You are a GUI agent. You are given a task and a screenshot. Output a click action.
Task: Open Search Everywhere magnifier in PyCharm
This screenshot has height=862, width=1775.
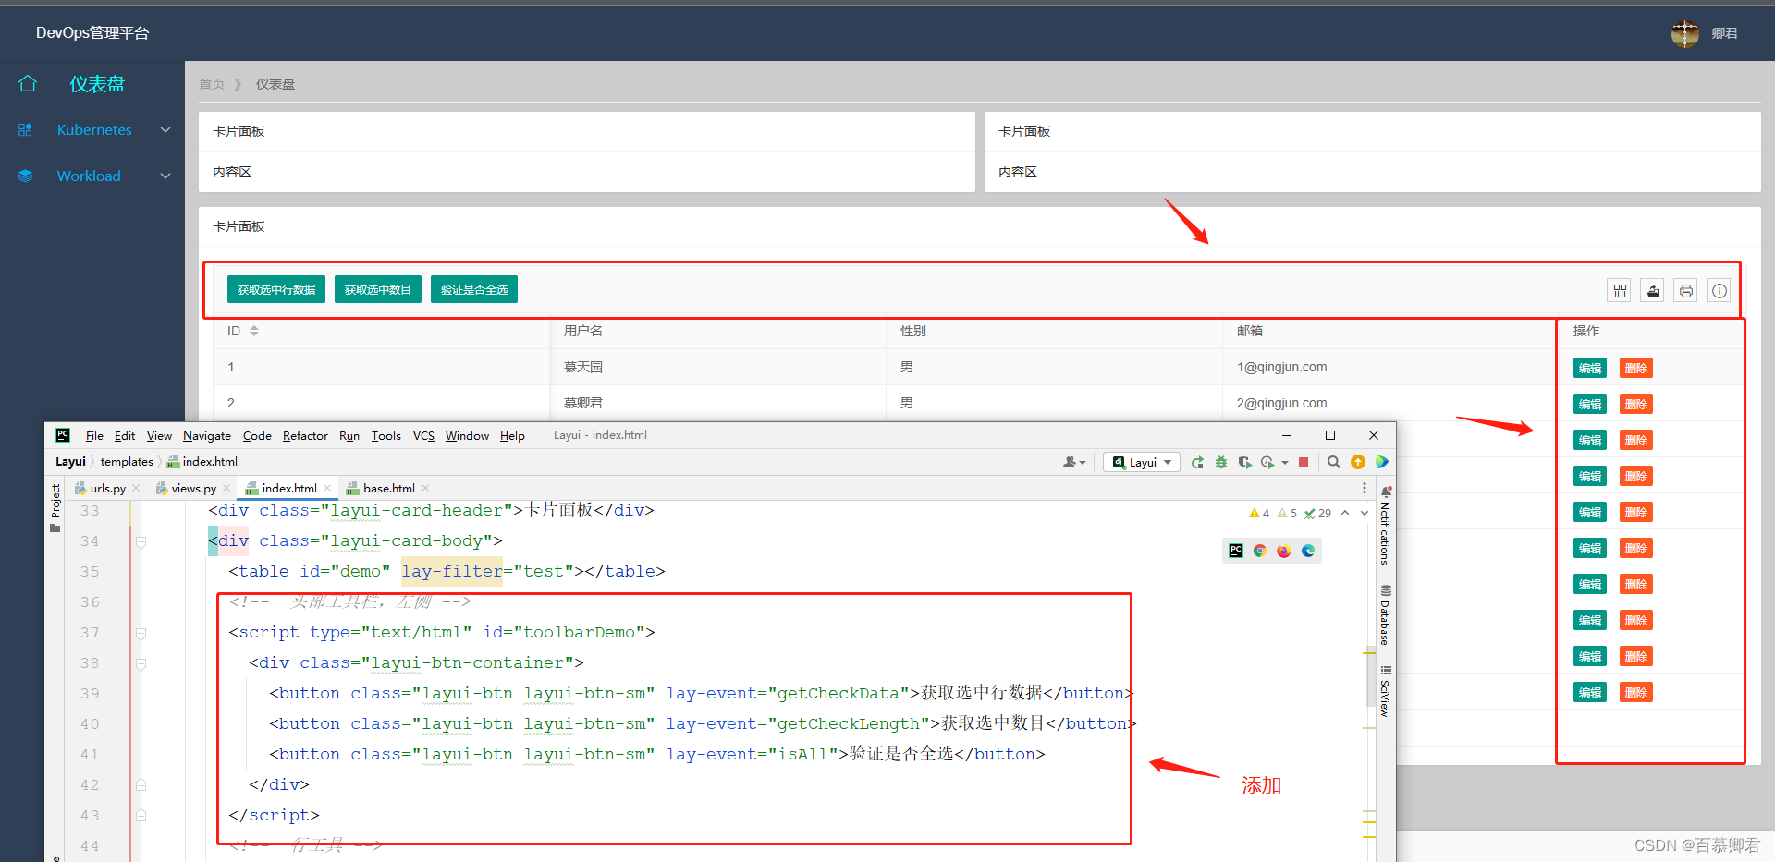(1333, 462)
